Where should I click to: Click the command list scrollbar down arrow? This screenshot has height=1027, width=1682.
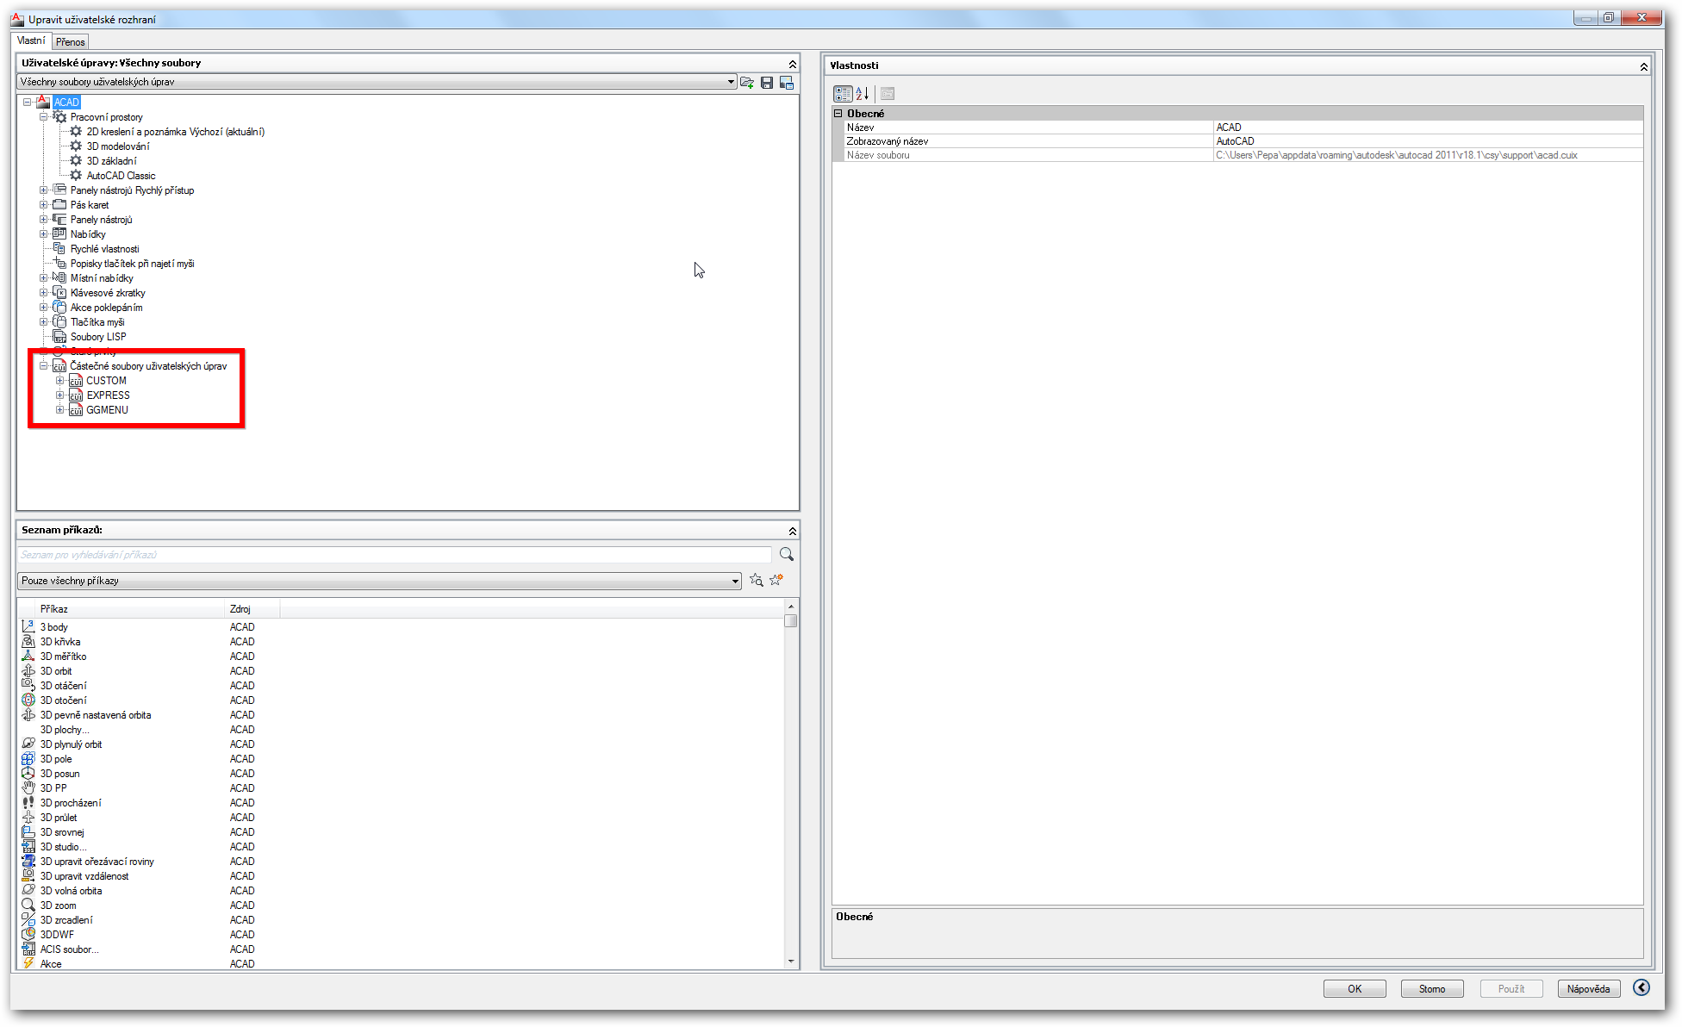coord(791,962)
